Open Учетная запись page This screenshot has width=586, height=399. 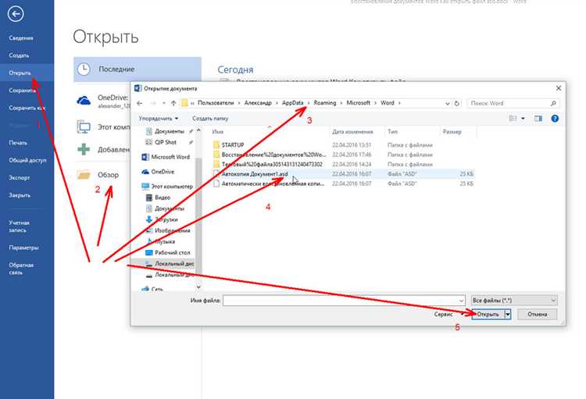pos(19,226)
